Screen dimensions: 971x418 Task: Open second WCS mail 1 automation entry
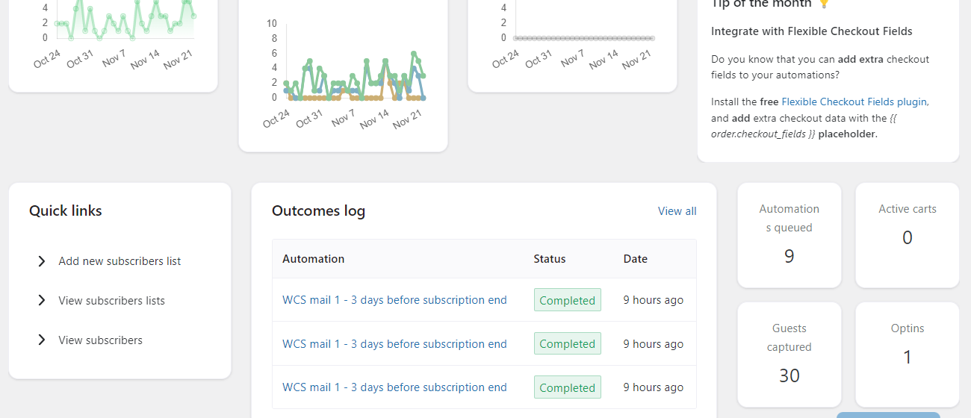tap(394, 344)
